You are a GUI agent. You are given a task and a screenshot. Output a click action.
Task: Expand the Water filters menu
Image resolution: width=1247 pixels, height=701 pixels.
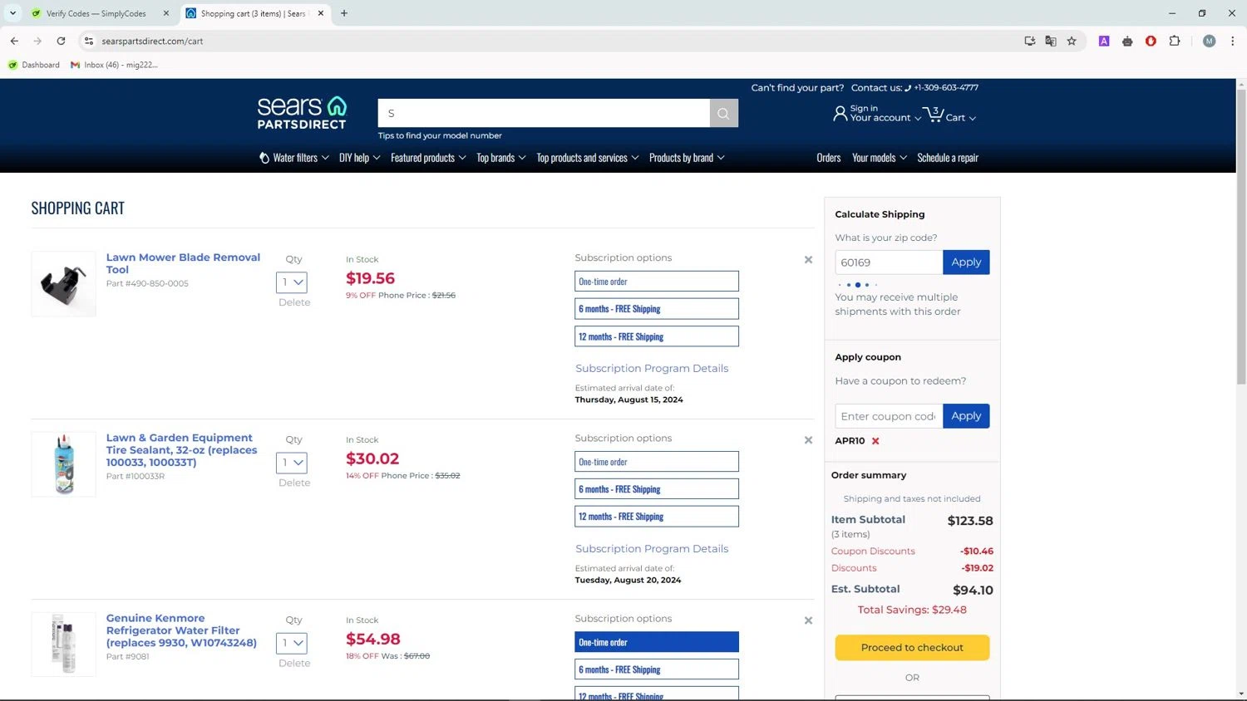click(x=293, y=158)
